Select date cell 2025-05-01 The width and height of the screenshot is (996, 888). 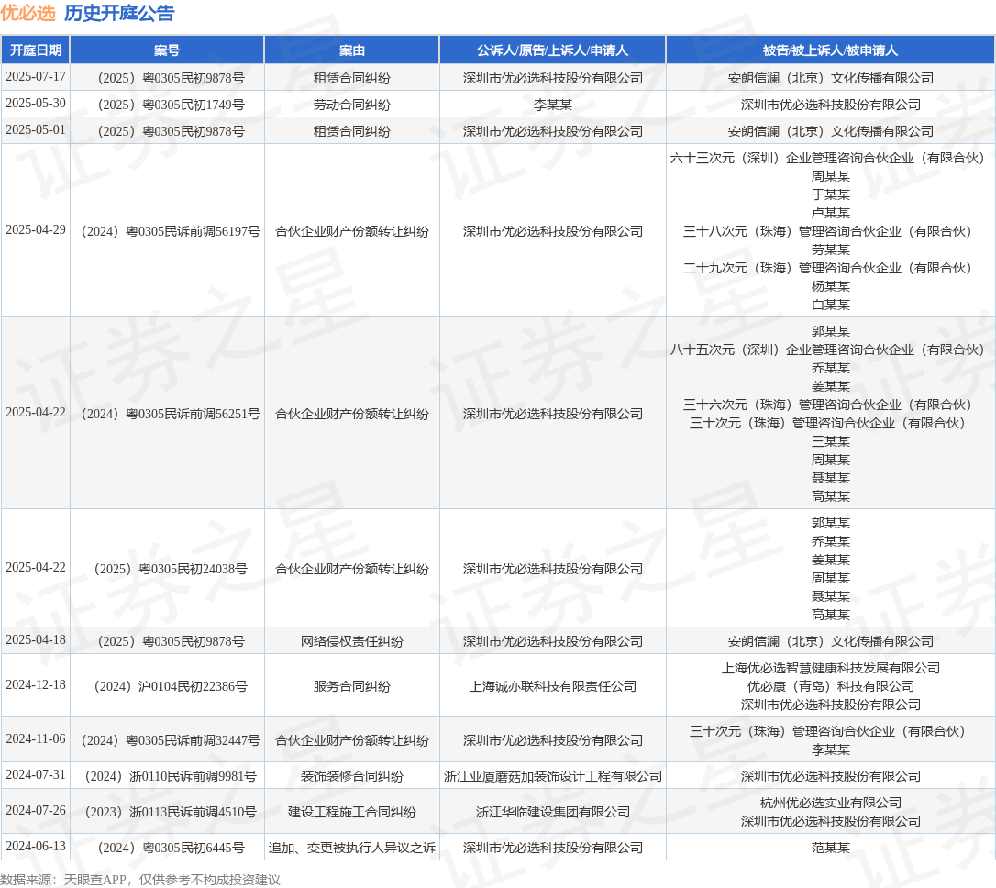click(36, 130)
